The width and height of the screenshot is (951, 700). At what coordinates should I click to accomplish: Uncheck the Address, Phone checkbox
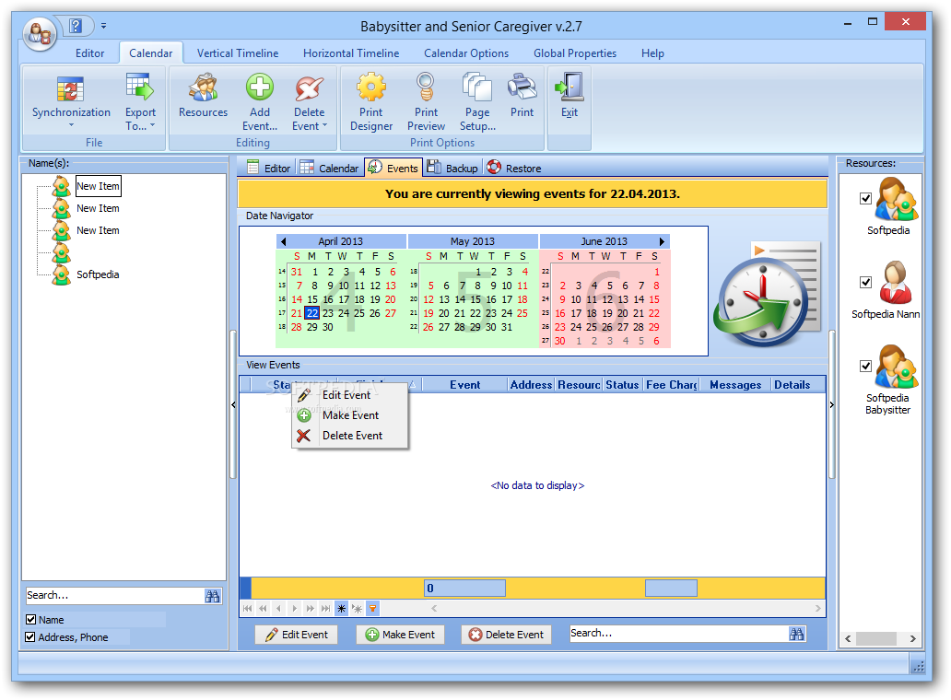[29, 637]
